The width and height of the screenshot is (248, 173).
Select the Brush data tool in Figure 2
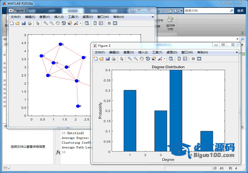click(x=160, y=59)
